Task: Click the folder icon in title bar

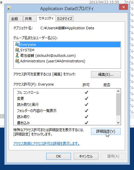Action: click(x=9, y=8)
